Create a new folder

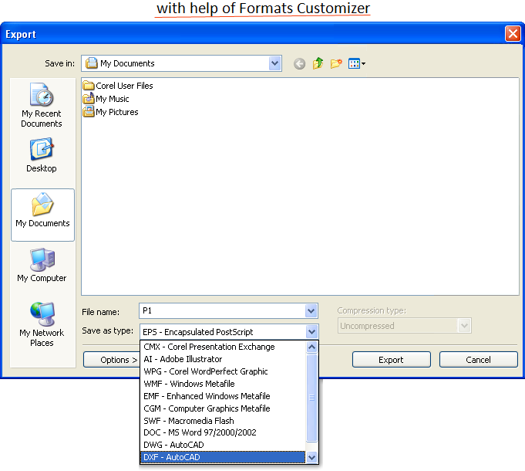click(x=336, y=64)
